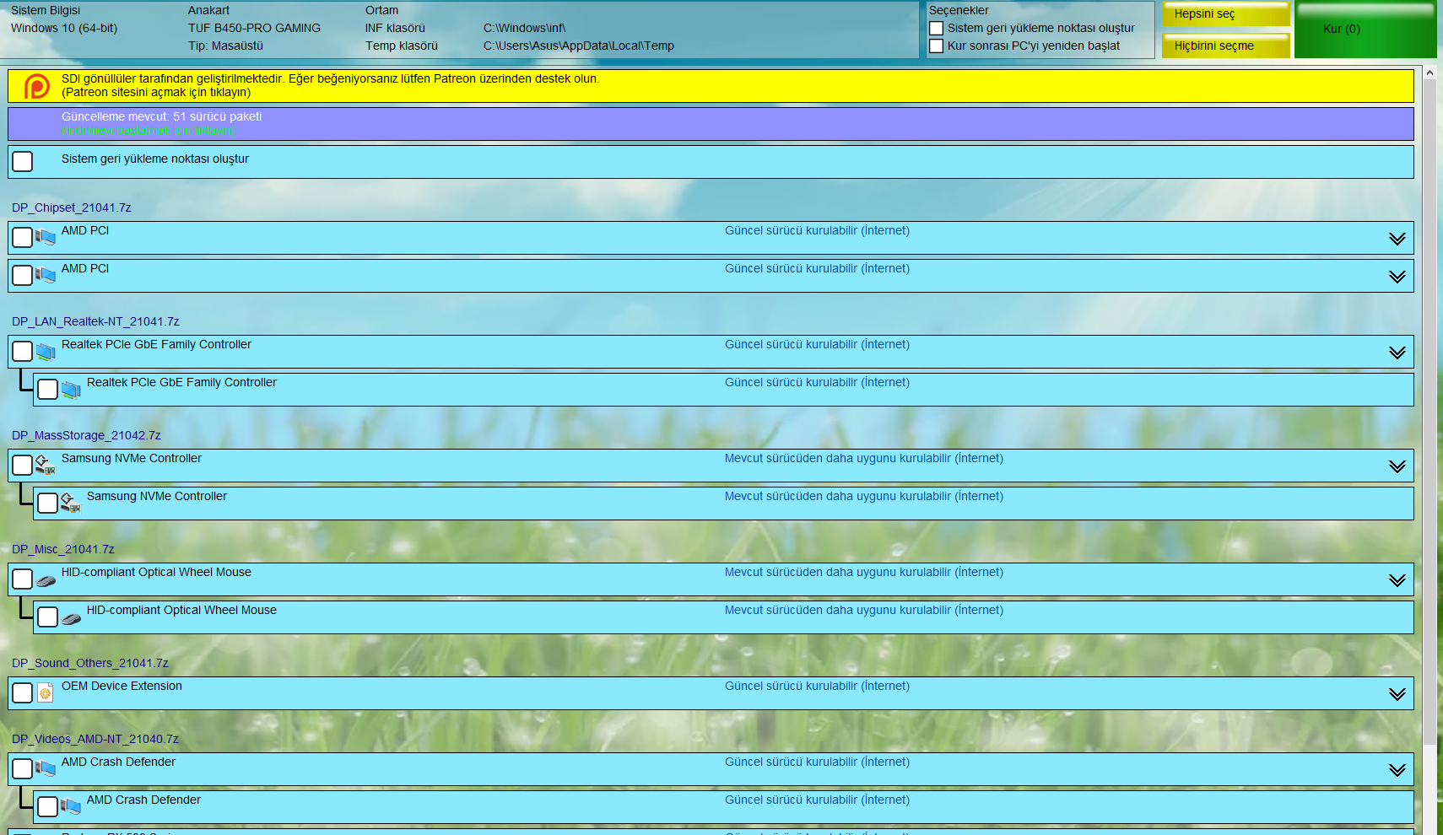Click the 'Sistem Bilgisi' heading
This screenshot has height=835, width=1443.
(46, 11)
